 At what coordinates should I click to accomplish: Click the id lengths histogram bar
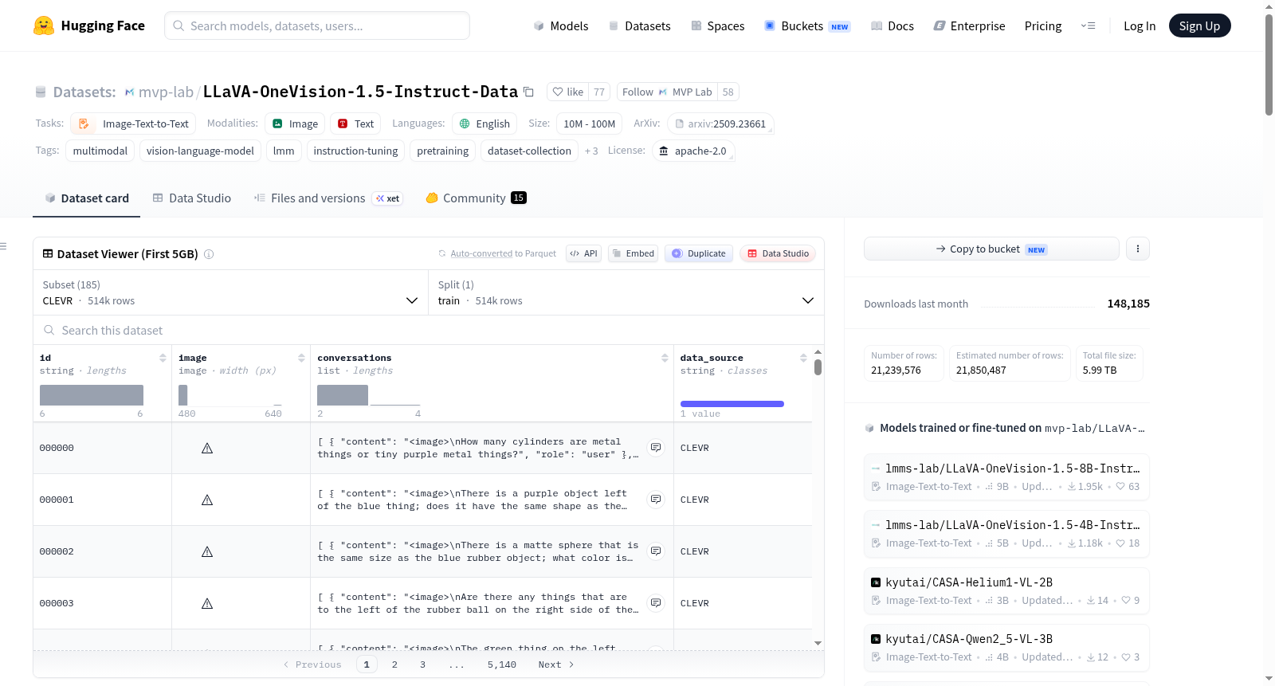(x=92, y=395)
